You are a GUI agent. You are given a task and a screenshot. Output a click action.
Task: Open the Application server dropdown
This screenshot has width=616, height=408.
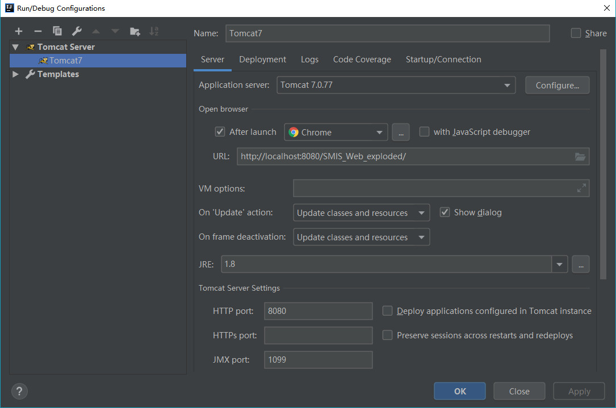[396, 85]
